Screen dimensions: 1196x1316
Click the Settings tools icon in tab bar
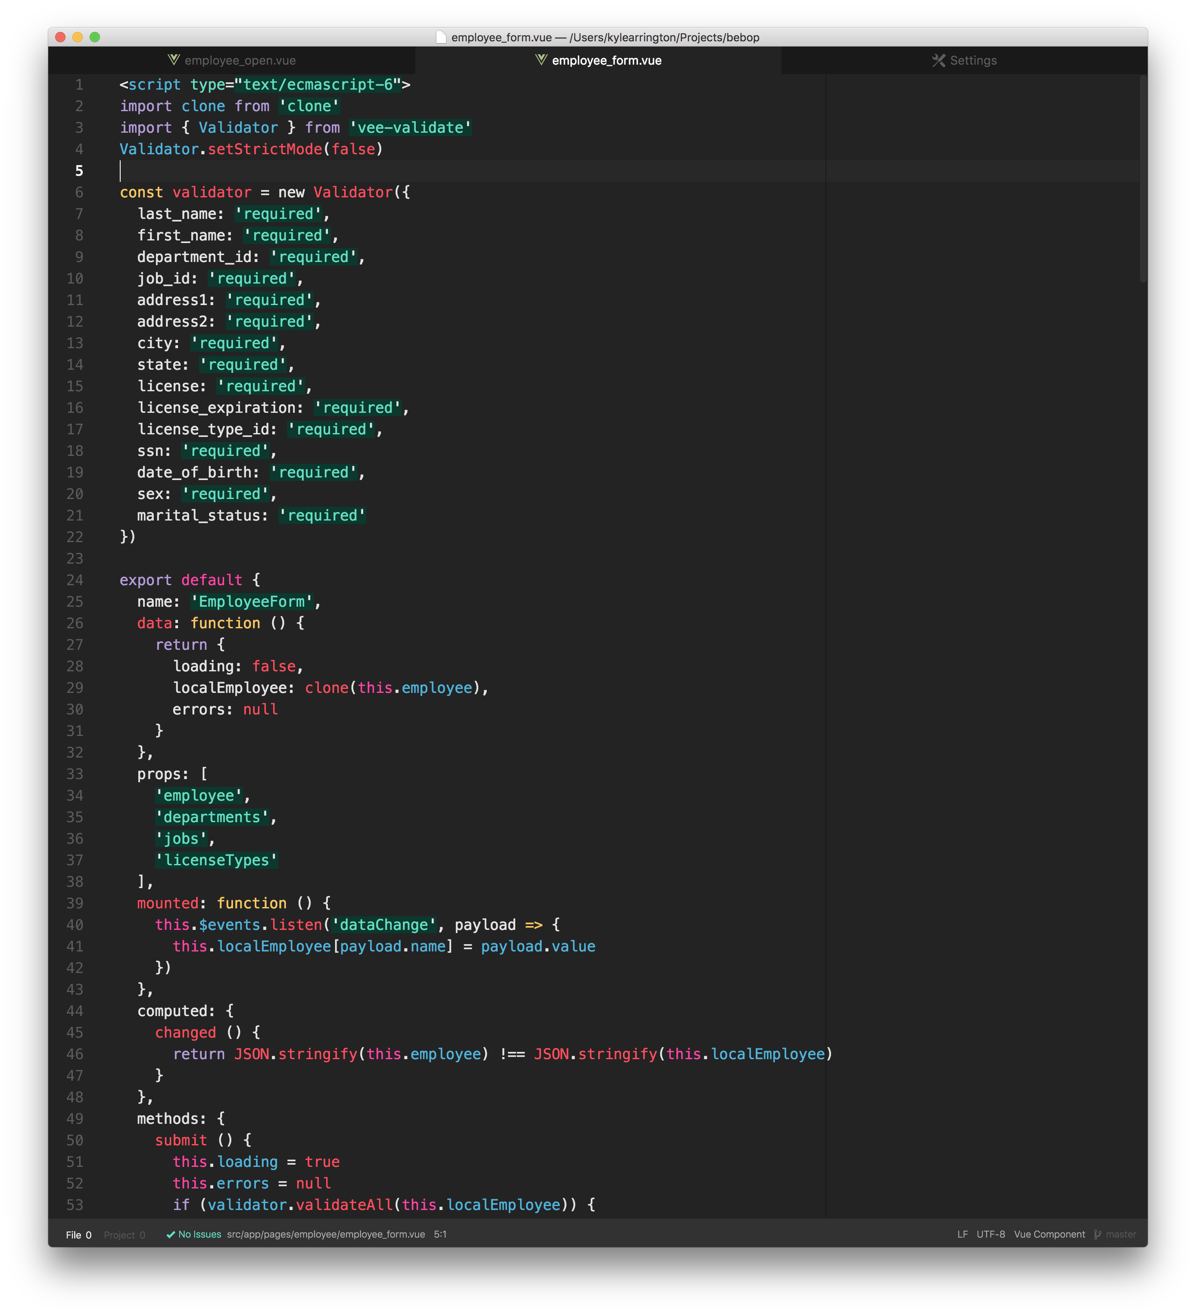[x=939, y=61]
